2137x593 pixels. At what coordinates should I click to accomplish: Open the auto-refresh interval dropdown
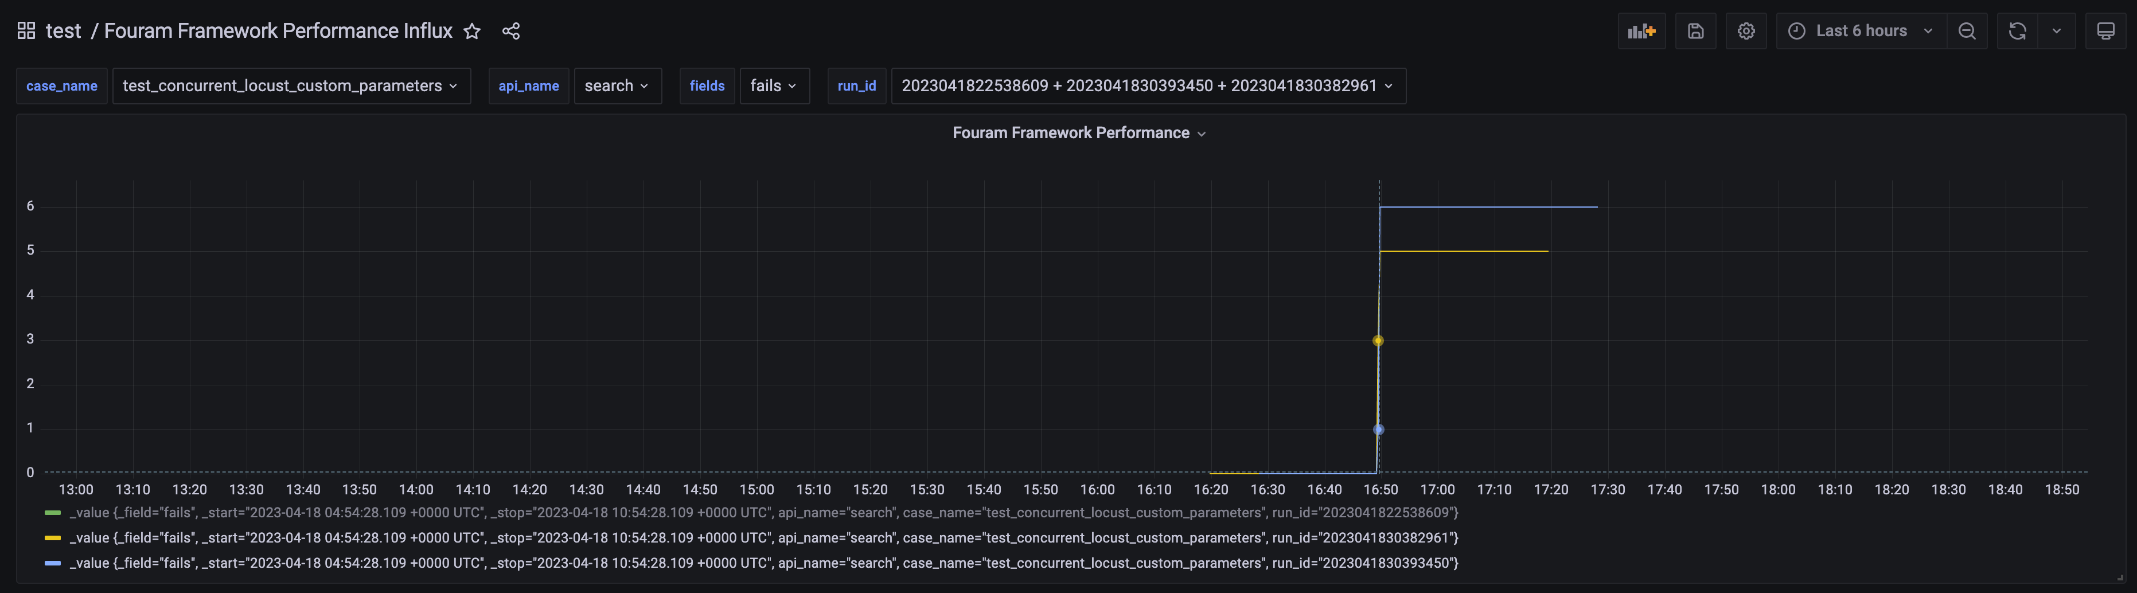click(x=2056, y=31)
